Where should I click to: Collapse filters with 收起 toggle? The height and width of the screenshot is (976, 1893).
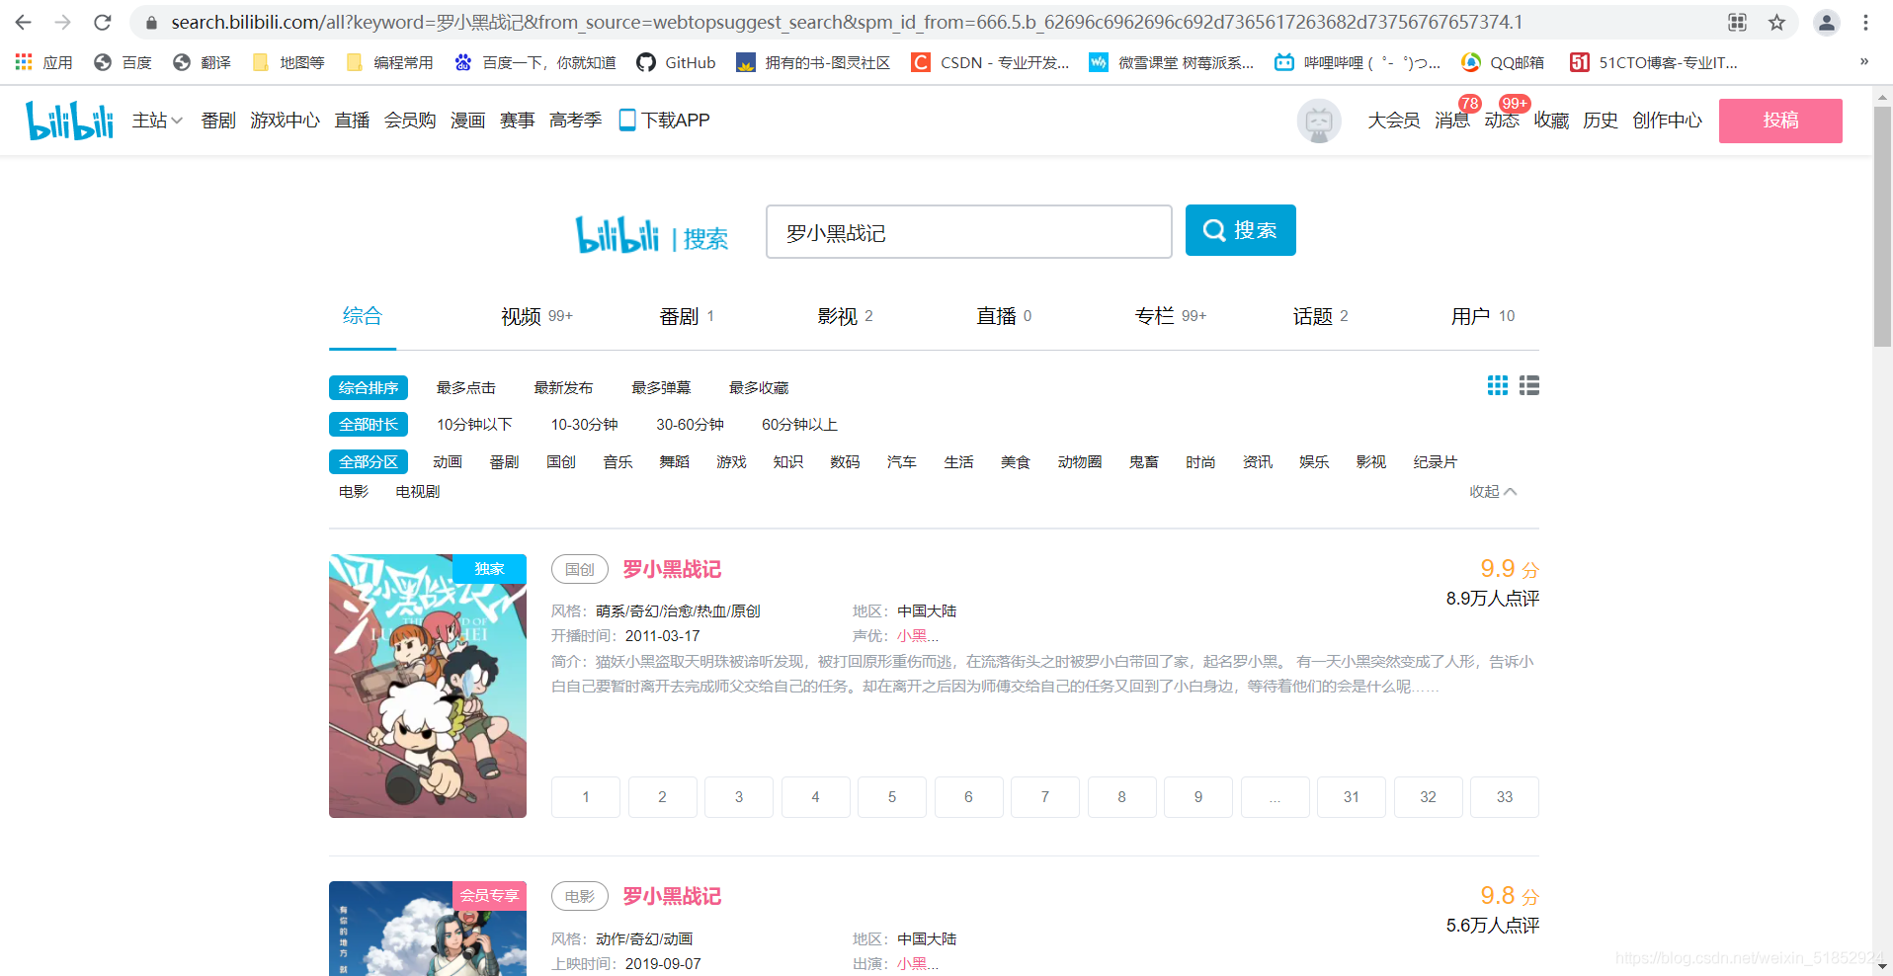1492,491
